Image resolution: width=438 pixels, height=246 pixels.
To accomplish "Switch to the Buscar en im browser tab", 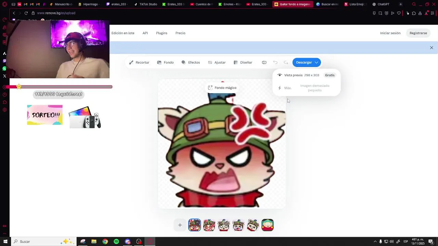I will (327, 4).
